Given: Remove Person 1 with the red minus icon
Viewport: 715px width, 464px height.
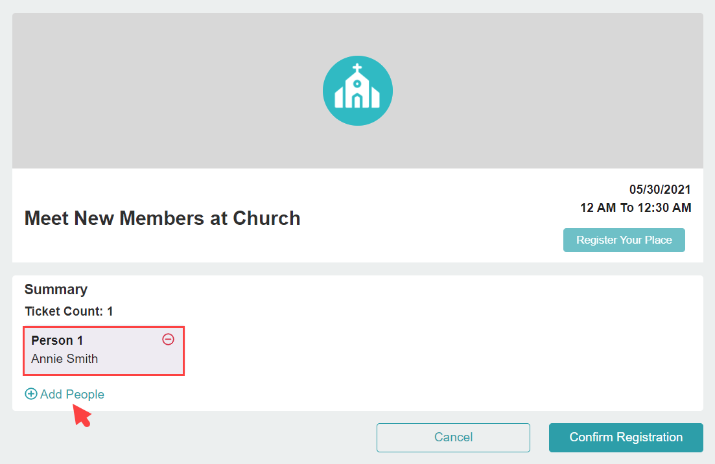Looking at the screenshot, I should pos(169,339).
